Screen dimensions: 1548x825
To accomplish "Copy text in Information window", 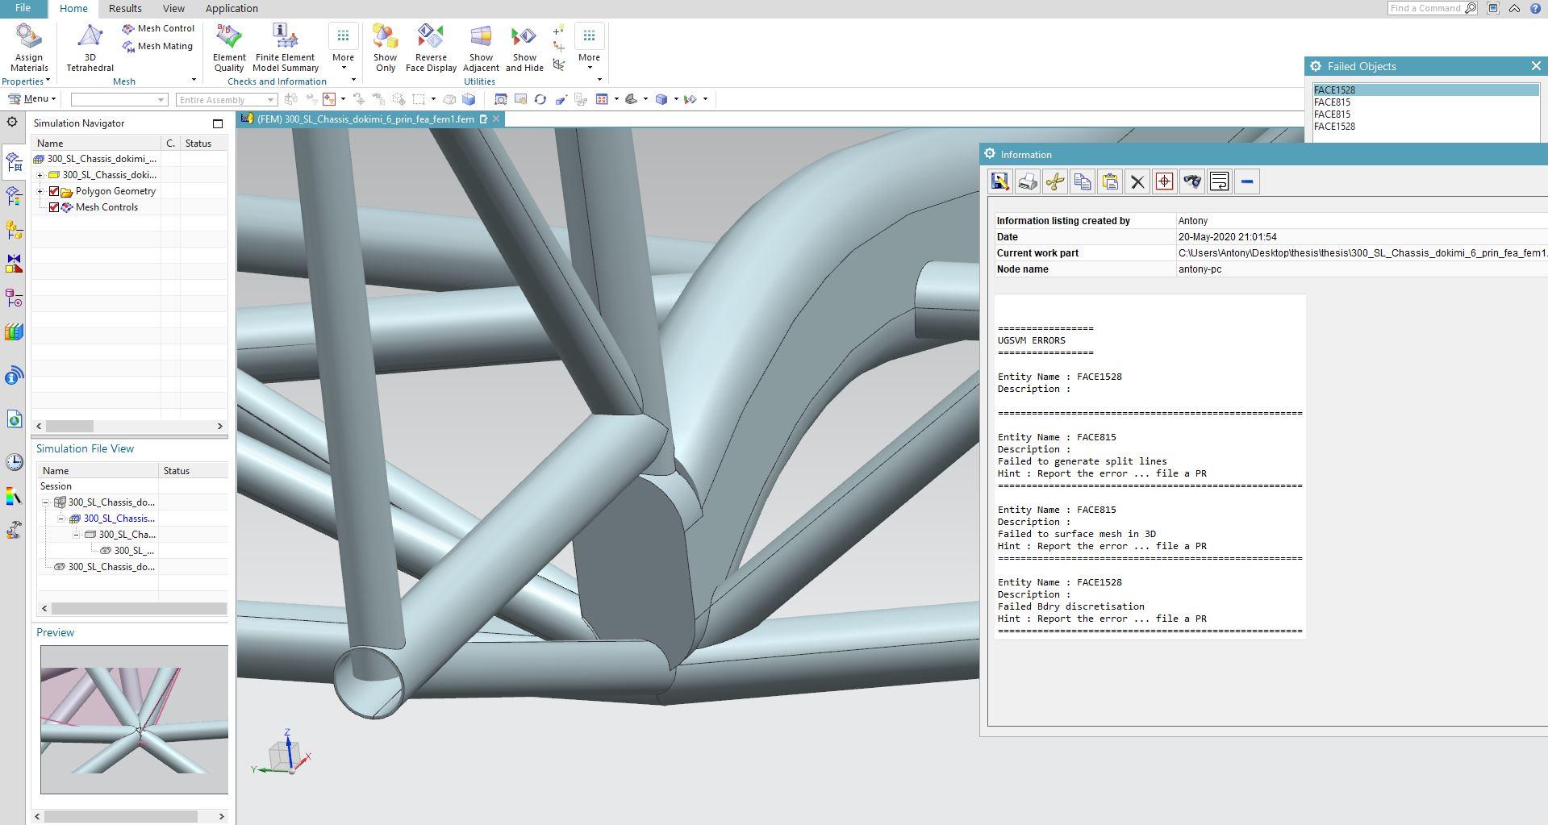I will [1083, 181].
